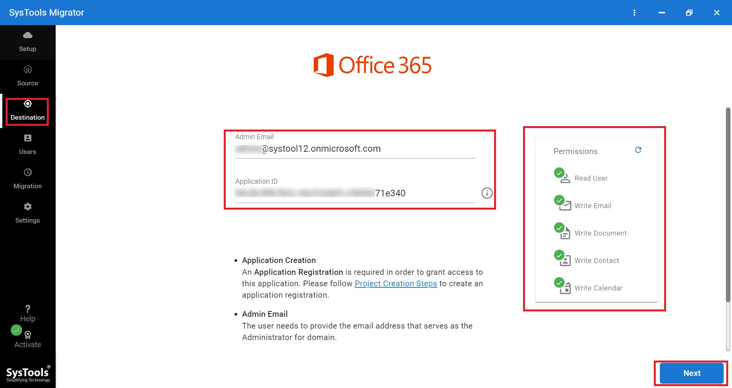Click the Read User label
Screen dimensions: 732x388
[591, 178]
